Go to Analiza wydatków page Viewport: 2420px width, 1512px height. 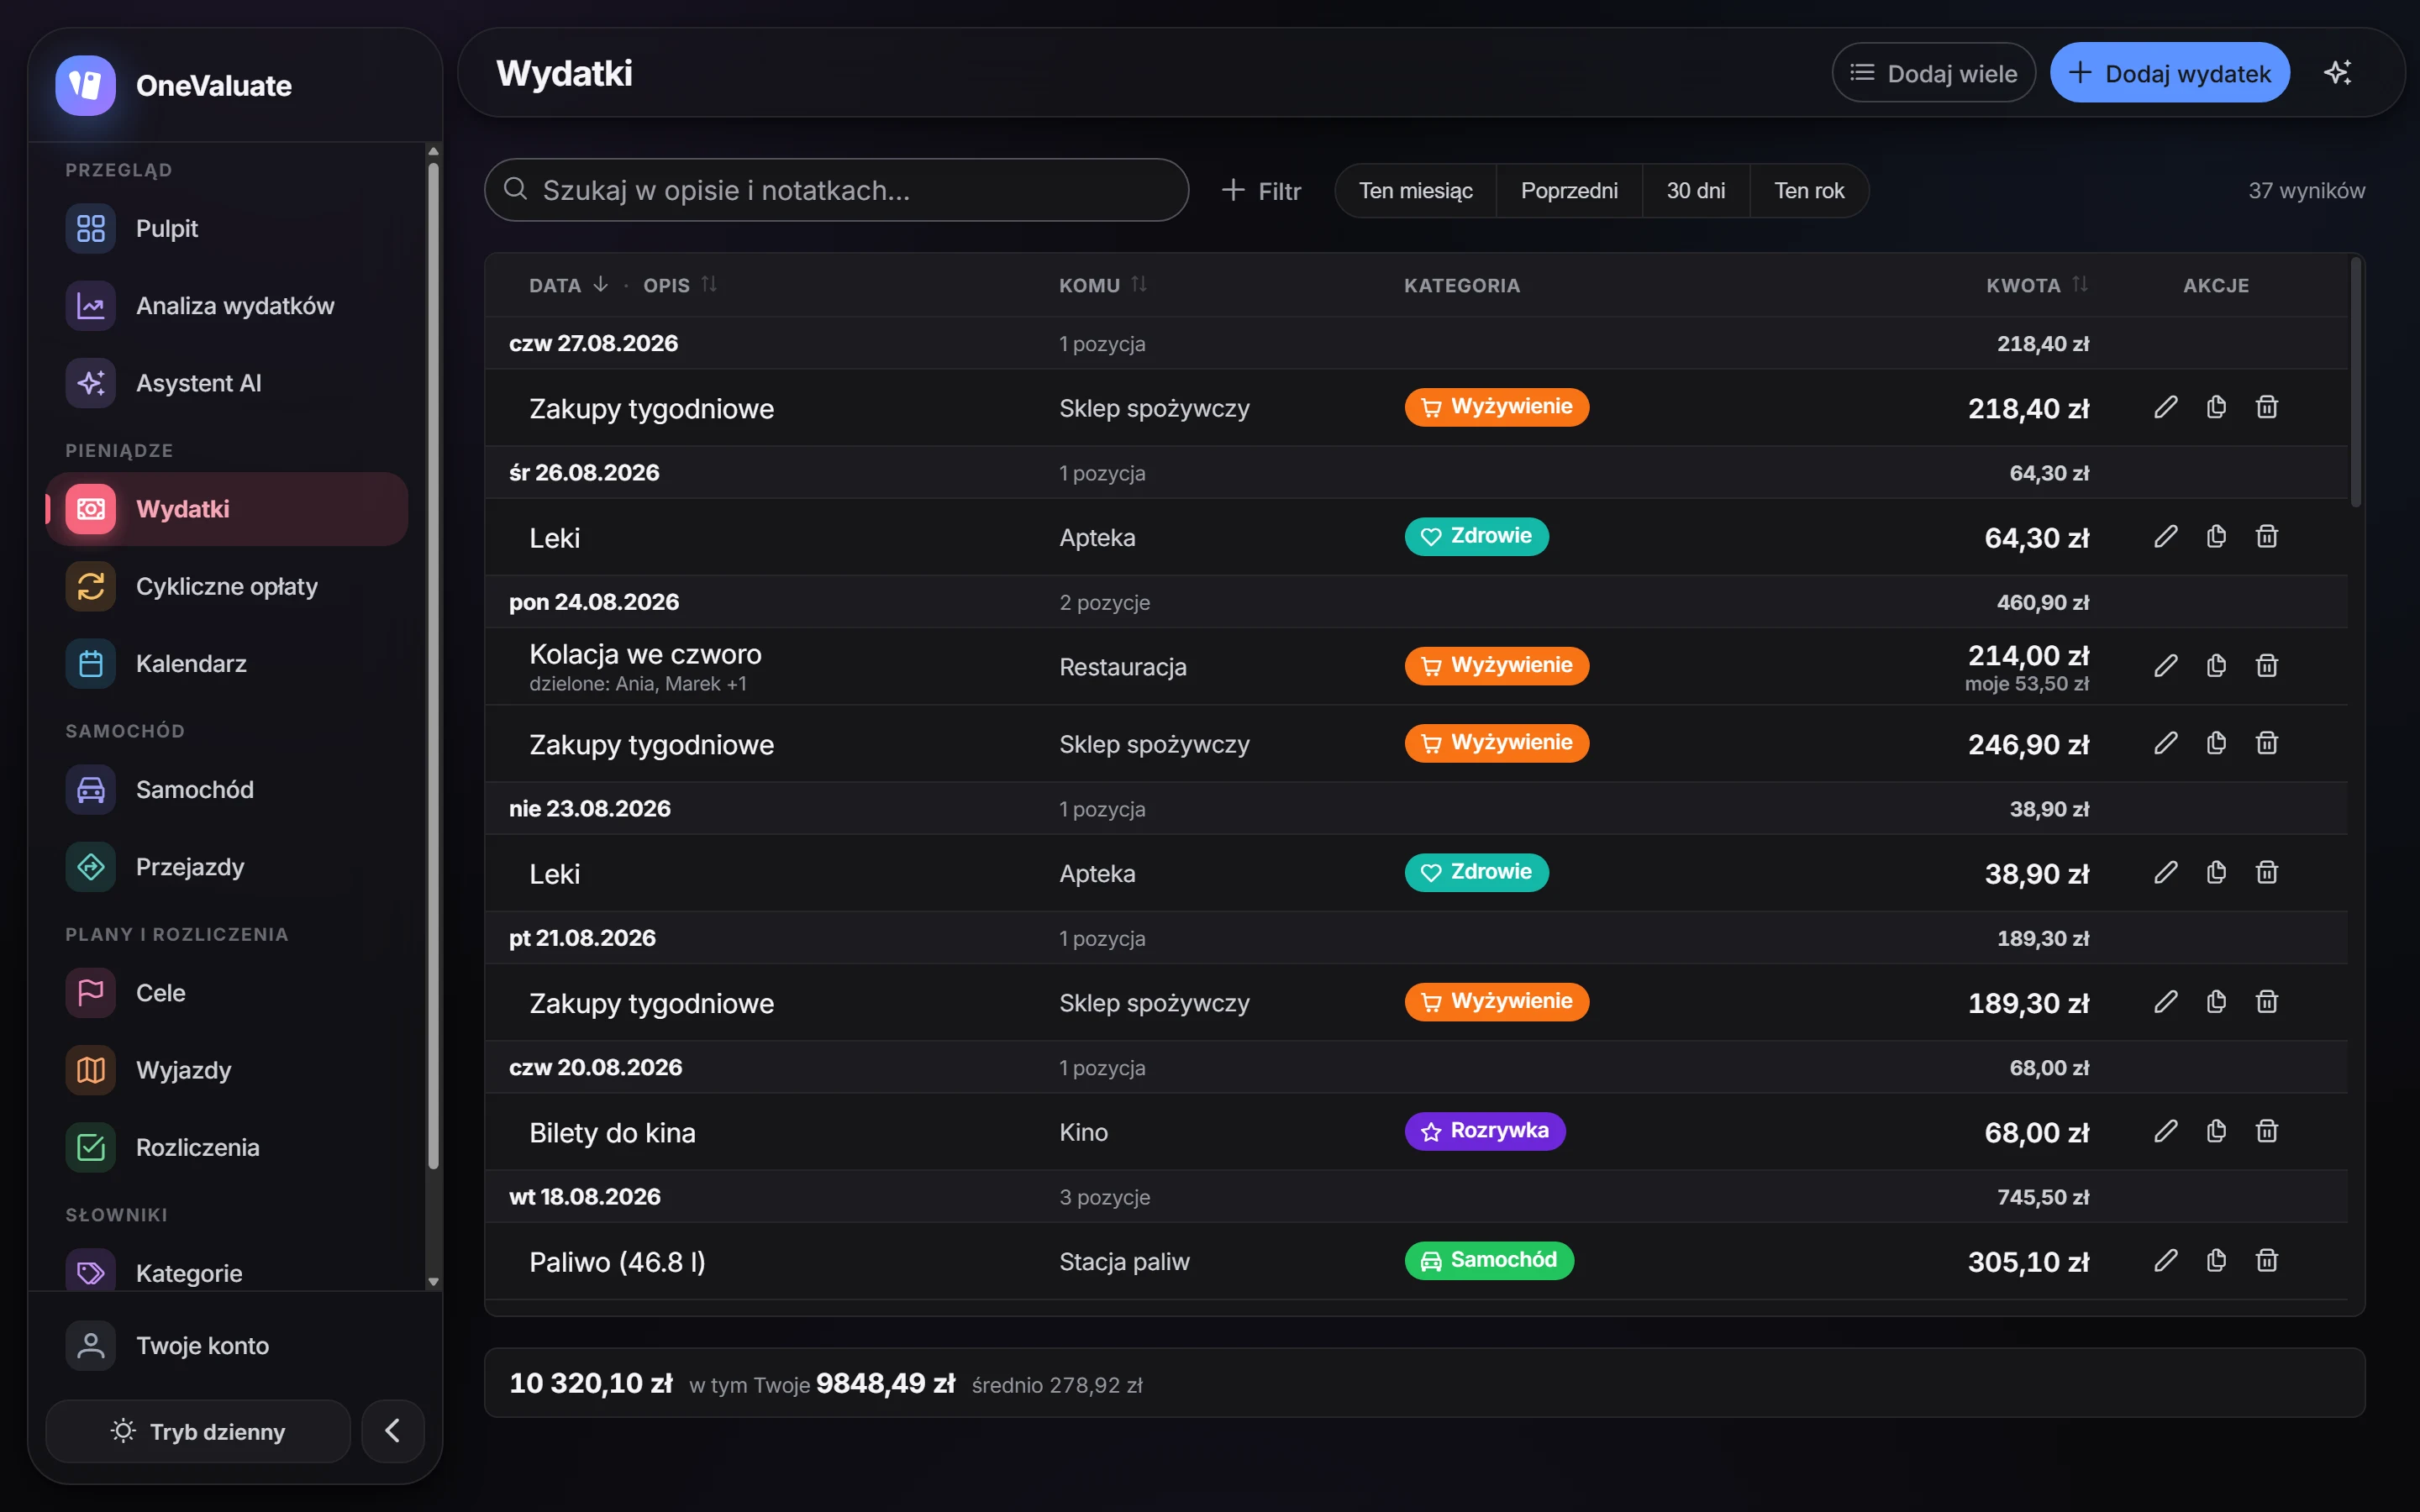[227, 306]
